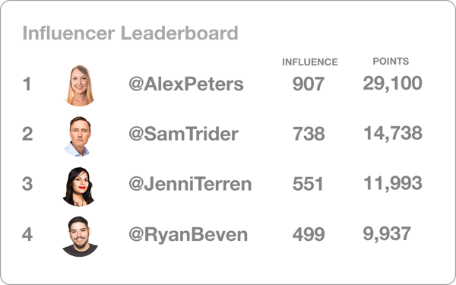Click the 29,100 points value
The height and width of the screenshot is (285, 456).
coord(393,83)
